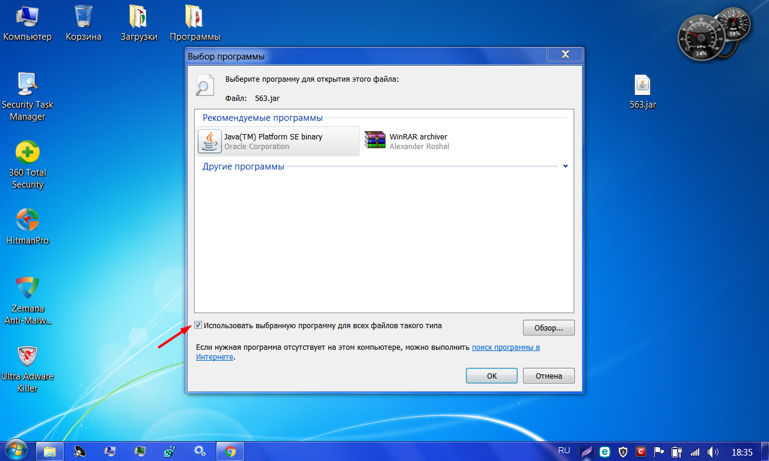Click the green 'e' tray icon
769x461 pixels.
606,451
